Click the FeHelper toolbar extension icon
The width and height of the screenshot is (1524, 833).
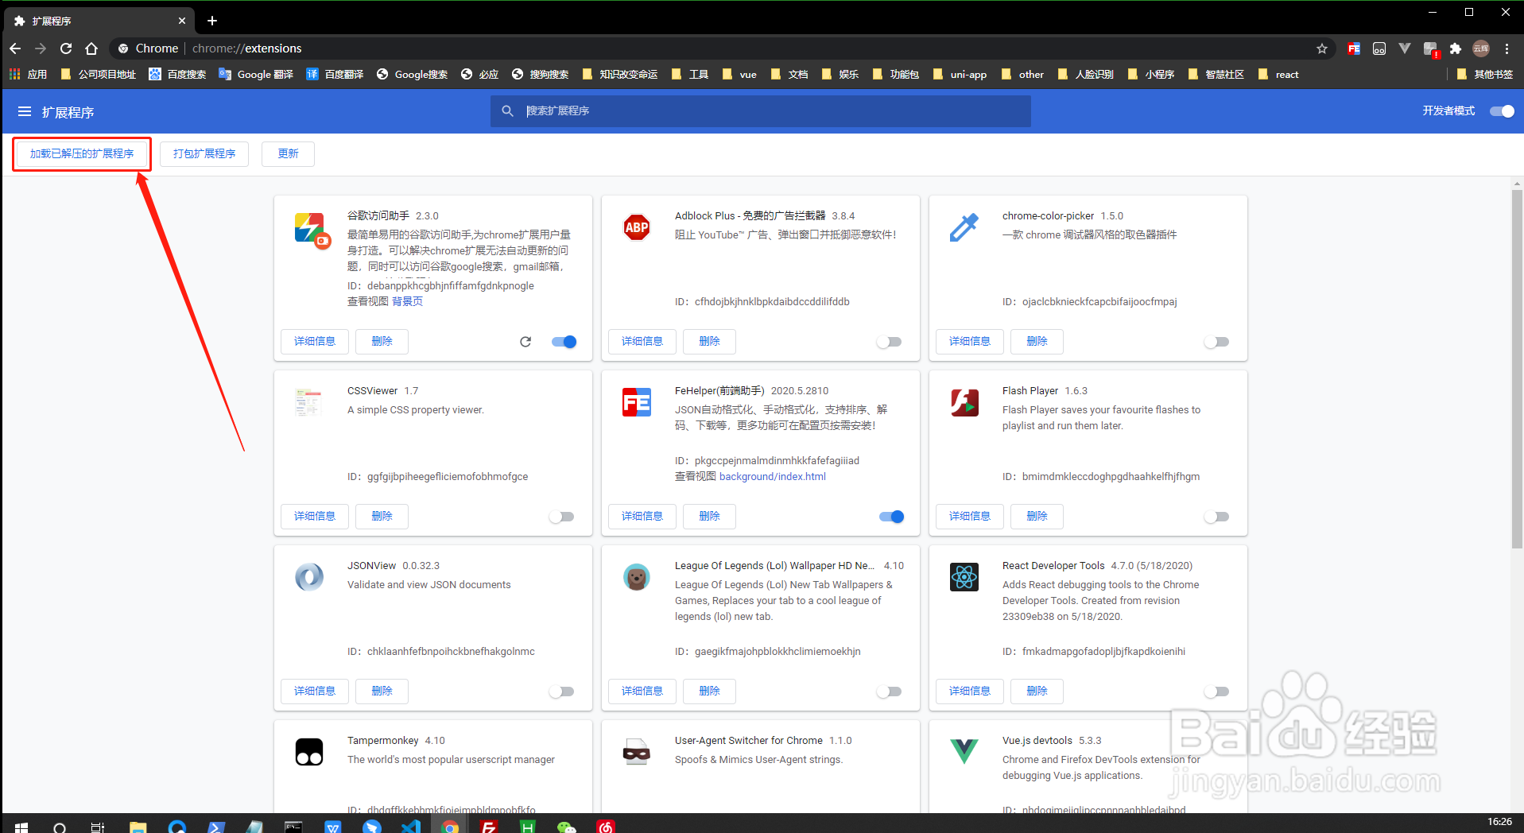[x=1354, y=48]
